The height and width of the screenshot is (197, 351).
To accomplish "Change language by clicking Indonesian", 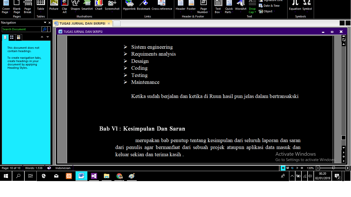I will click(x=62, y=168).
